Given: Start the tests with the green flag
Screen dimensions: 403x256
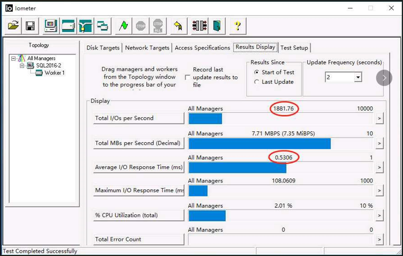Looking at the screenshot, I should click(123, 26).
